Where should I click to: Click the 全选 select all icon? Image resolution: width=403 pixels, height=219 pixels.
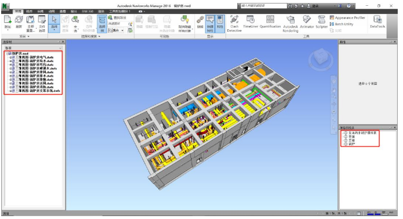coord(76,19)
